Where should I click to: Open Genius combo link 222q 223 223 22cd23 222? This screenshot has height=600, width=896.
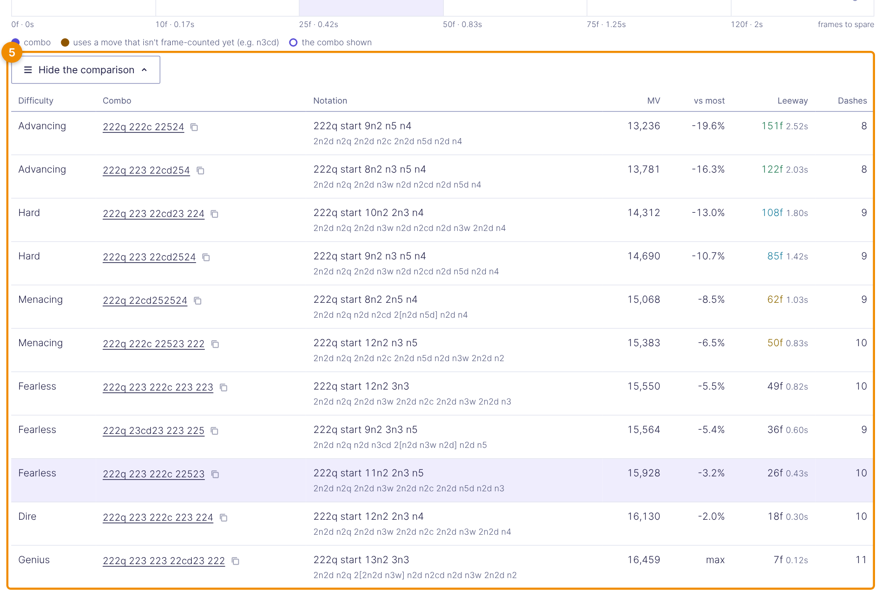click(x=164, y=561)
